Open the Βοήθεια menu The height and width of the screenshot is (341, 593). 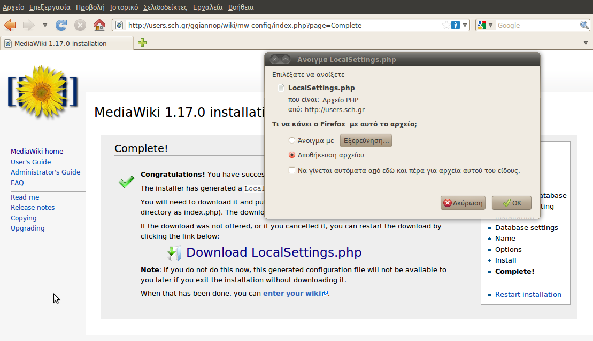[x=241, y=7]
